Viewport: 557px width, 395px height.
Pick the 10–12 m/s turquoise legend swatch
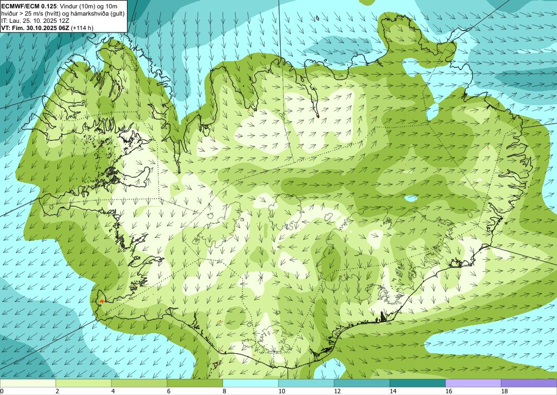tap(306, 383)
